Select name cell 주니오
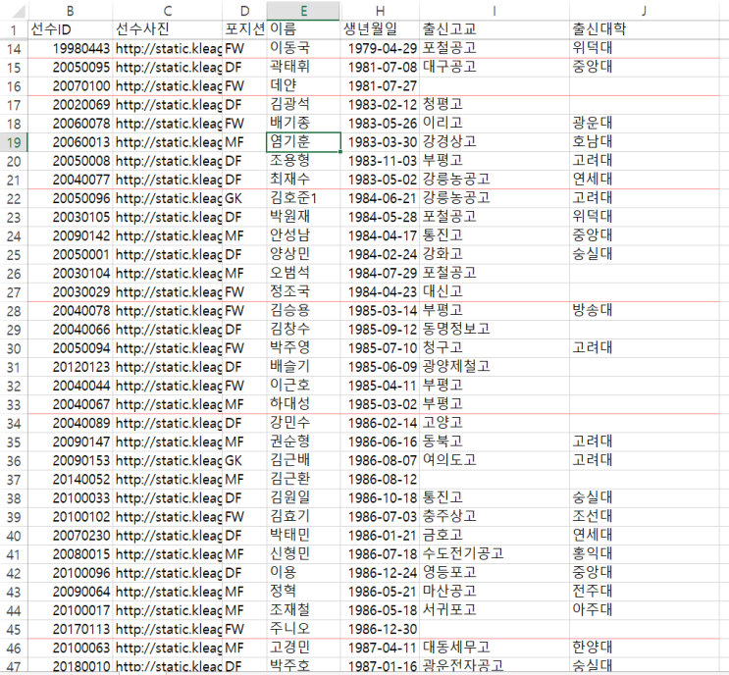Viewport: 729px width, 675px height. (x=303, y=629)
